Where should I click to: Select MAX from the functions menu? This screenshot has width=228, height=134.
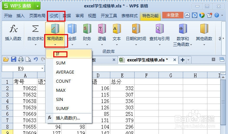[x=68, y=90]
